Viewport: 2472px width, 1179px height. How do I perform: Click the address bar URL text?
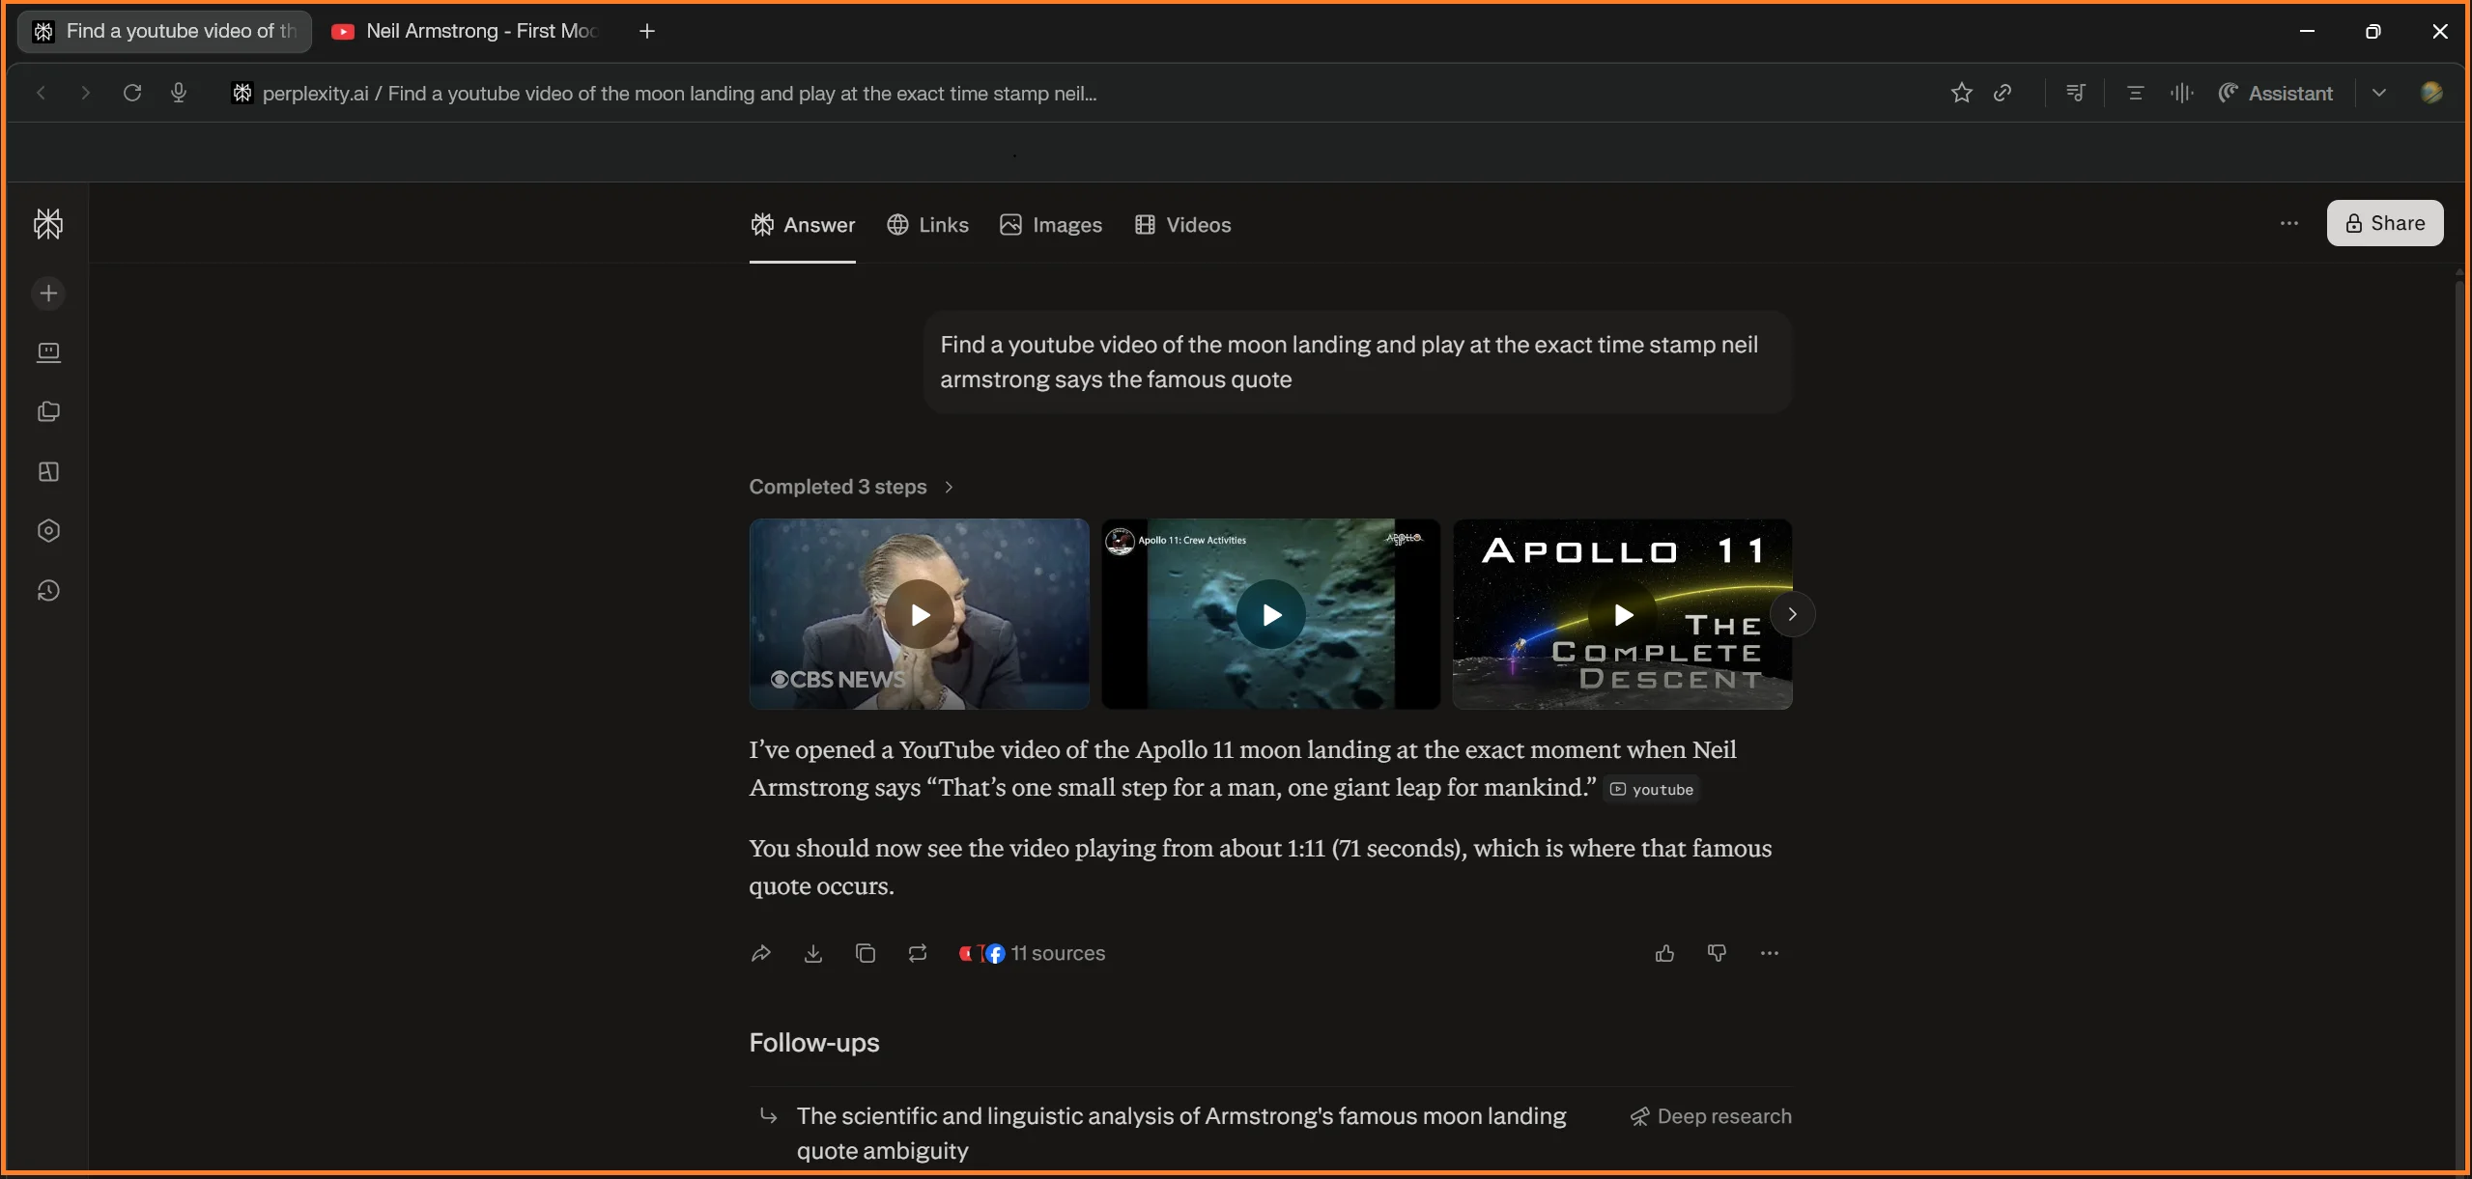(679, 93)
